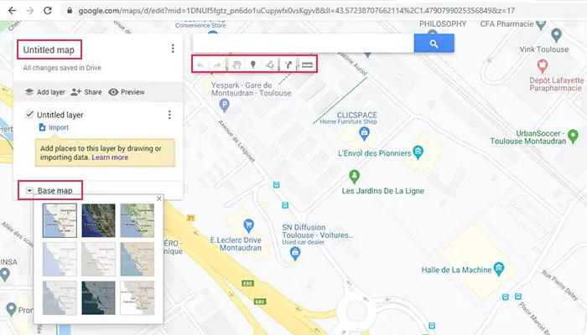Viewport: 587px width, 335px height.
Task: Click SN Diffusion Toulouse shop marker
Action: 295,254
